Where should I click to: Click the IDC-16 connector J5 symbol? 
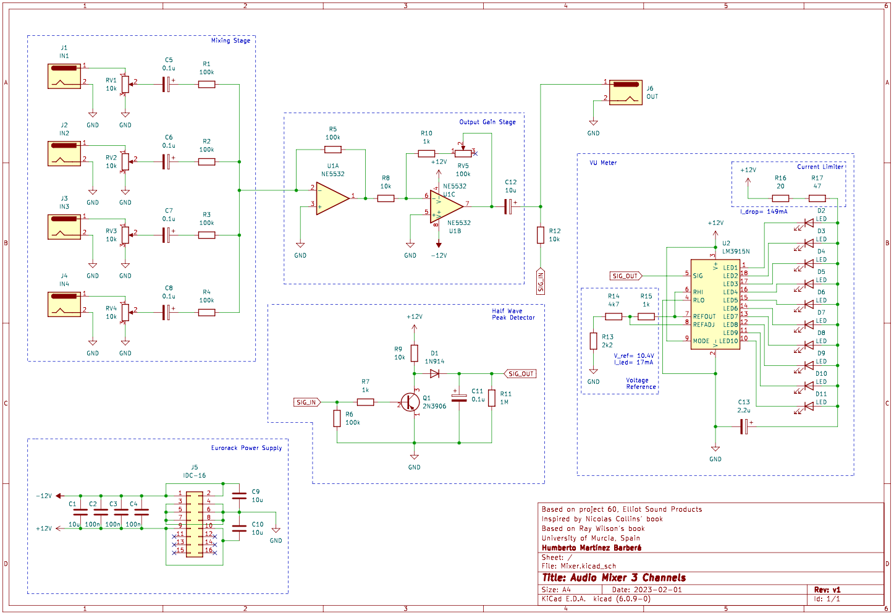pyautogui.click(x=195, y=524)
